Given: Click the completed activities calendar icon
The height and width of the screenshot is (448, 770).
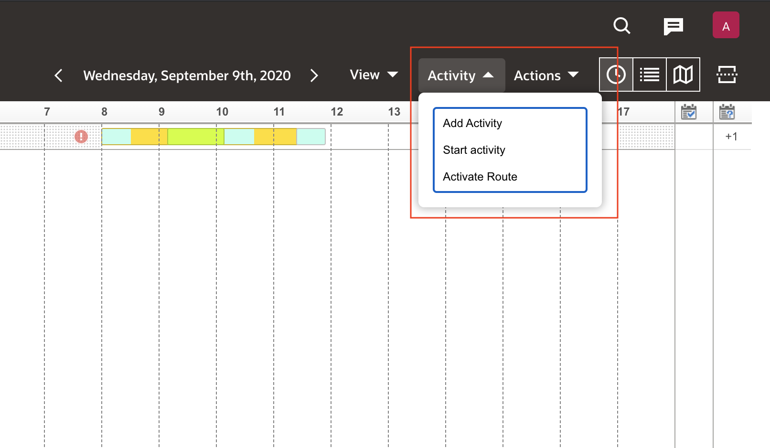Looking at the screenshot, I should 689,111.
